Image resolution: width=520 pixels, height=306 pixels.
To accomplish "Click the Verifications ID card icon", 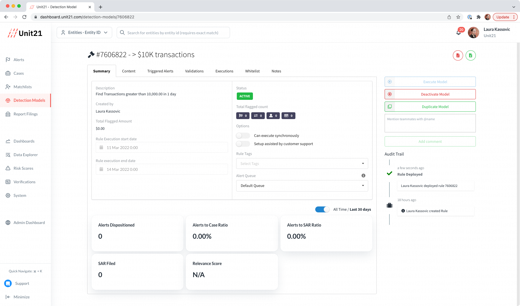I will point(8,182).
